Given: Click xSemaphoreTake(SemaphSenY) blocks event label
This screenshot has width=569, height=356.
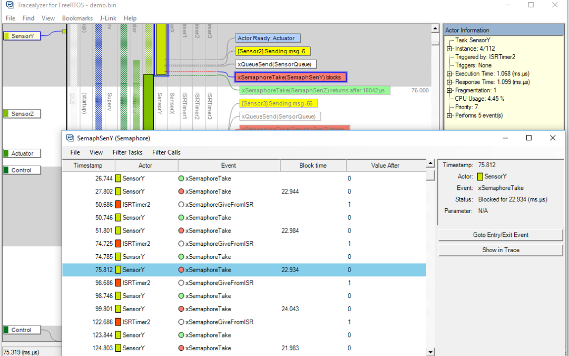Looking at the screenshot, I should coord(291,77).
